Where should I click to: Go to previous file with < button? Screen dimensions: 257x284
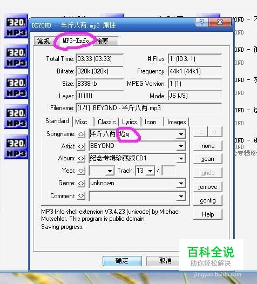pyautogui.click(x=200, y=132)
